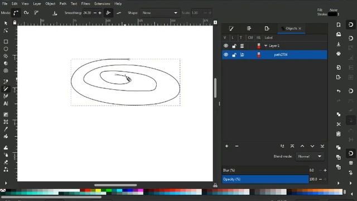357x201 pixels.
Task: Open the File menu
Action: coord(4,4)
